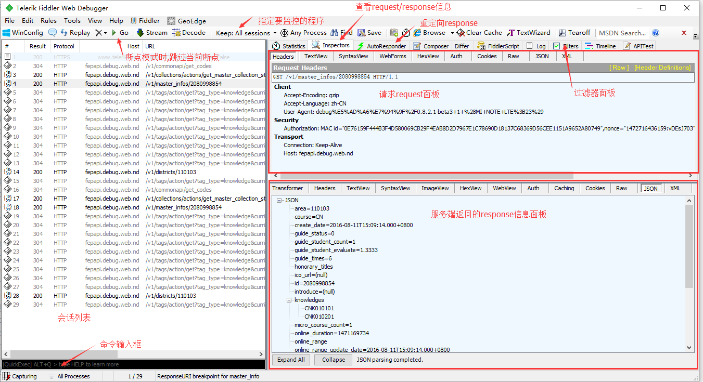This screenshot has width=703, height=382.
Task: Open the Remove sessions X dropdown arrow
Action: [x=106, y=33]
